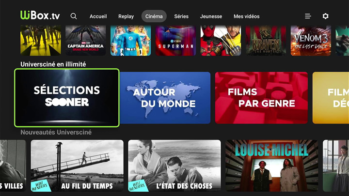Select the Captain America poster
Screen dimensions: 349x196
[x=86, y=40]
